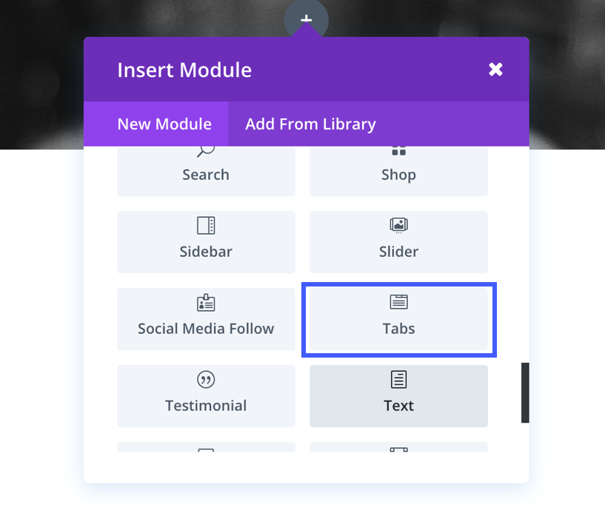Click the Text module's document icon

pos(398,380)
